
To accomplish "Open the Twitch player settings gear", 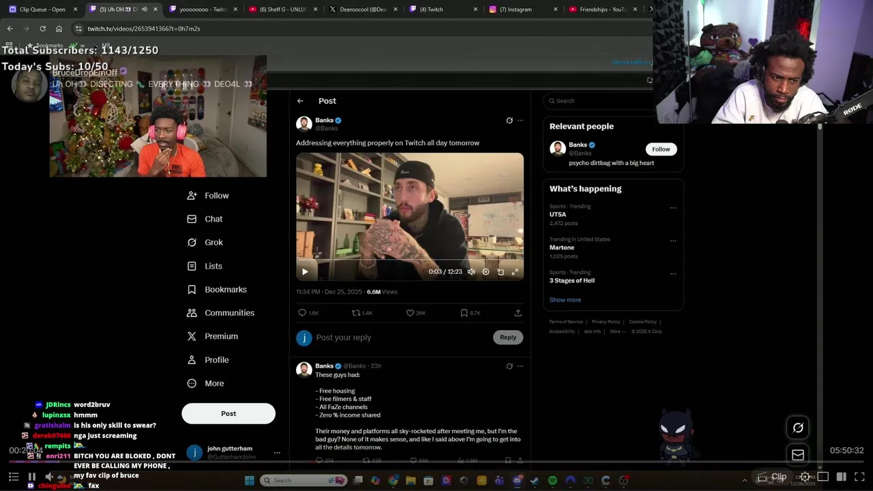I will pyautogui.click(x=805, y=477).
